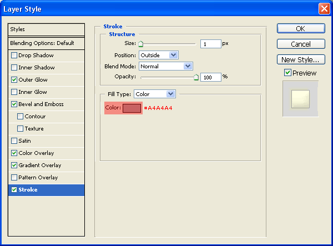The width and height of the screenshot is (333, 246).
Task: Click the Cancel button
Action: [300, 44]
